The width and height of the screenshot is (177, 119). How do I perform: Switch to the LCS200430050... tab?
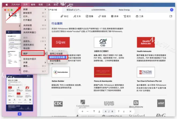tap(99, 10)
